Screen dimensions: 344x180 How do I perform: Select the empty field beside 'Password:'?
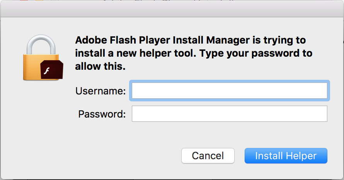(230, 114)
